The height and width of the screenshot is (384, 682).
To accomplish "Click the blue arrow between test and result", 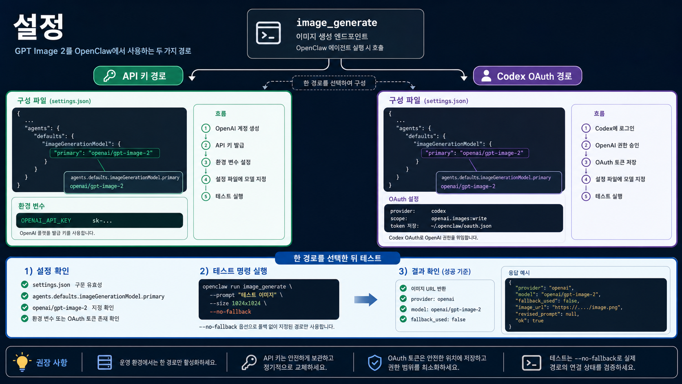I will [366, 300].
